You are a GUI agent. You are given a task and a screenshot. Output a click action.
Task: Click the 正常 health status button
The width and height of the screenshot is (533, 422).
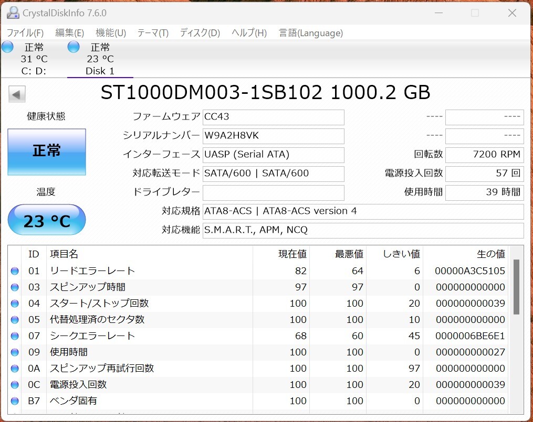[x=47, y=152]
